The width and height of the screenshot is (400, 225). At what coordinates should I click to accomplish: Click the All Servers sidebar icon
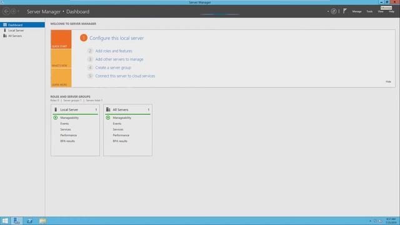pyautogui.click(x=5, y=36)
